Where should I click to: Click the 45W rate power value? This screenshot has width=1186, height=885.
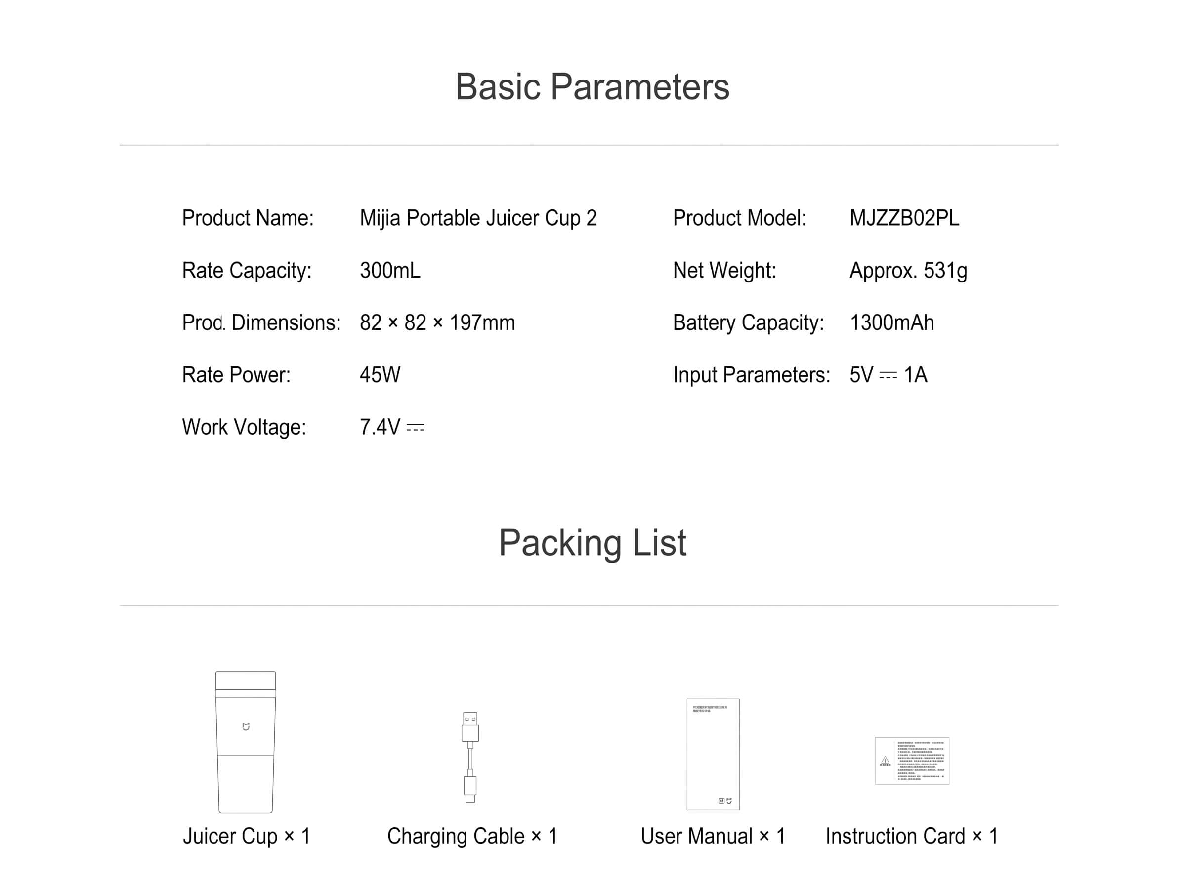[380, 375]
